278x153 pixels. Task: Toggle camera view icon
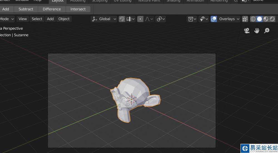click(247, 31)
